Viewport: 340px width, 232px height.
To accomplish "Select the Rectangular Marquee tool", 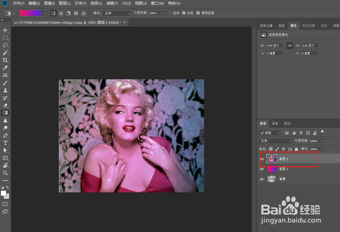I will coord(5,38).
